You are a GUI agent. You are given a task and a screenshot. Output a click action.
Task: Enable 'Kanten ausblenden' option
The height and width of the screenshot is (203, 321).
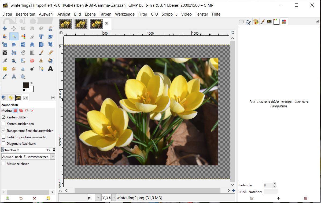pyautogui.click(x=4, y=124)
